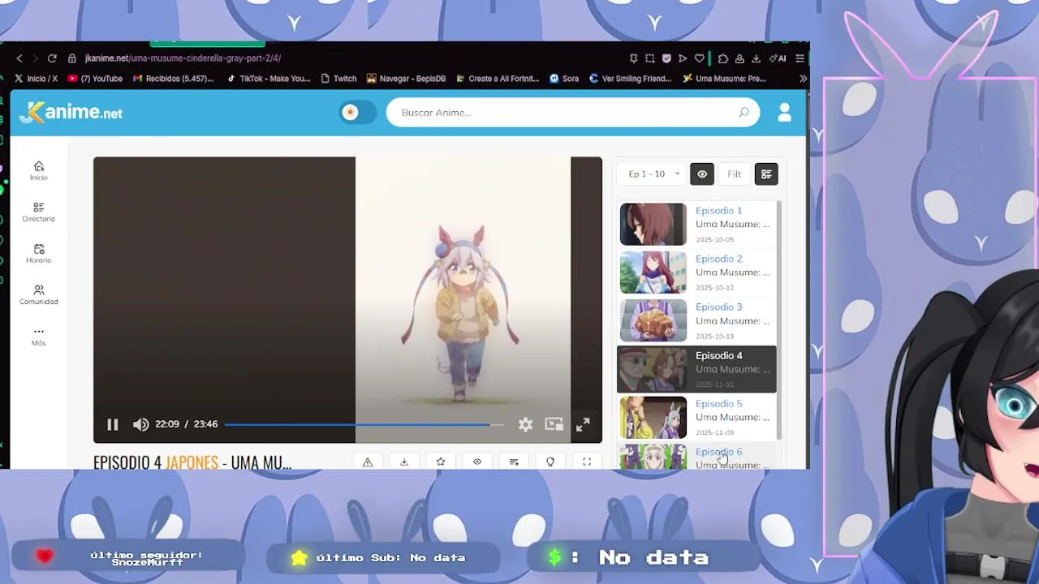Open TikTok - Make You bookmark

[269, 79]
